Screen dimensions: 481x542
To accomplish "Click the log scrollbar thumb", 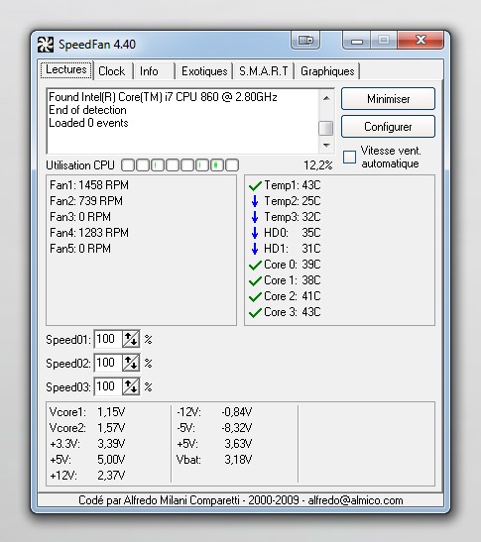I will [325, 128].
